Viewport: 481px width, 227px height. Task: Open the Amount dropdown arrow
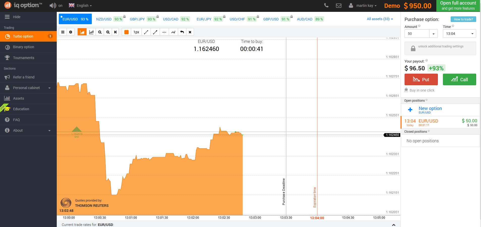433,34
